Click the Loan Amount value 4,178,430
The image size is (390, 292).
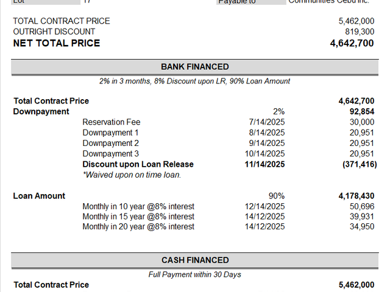356,196
